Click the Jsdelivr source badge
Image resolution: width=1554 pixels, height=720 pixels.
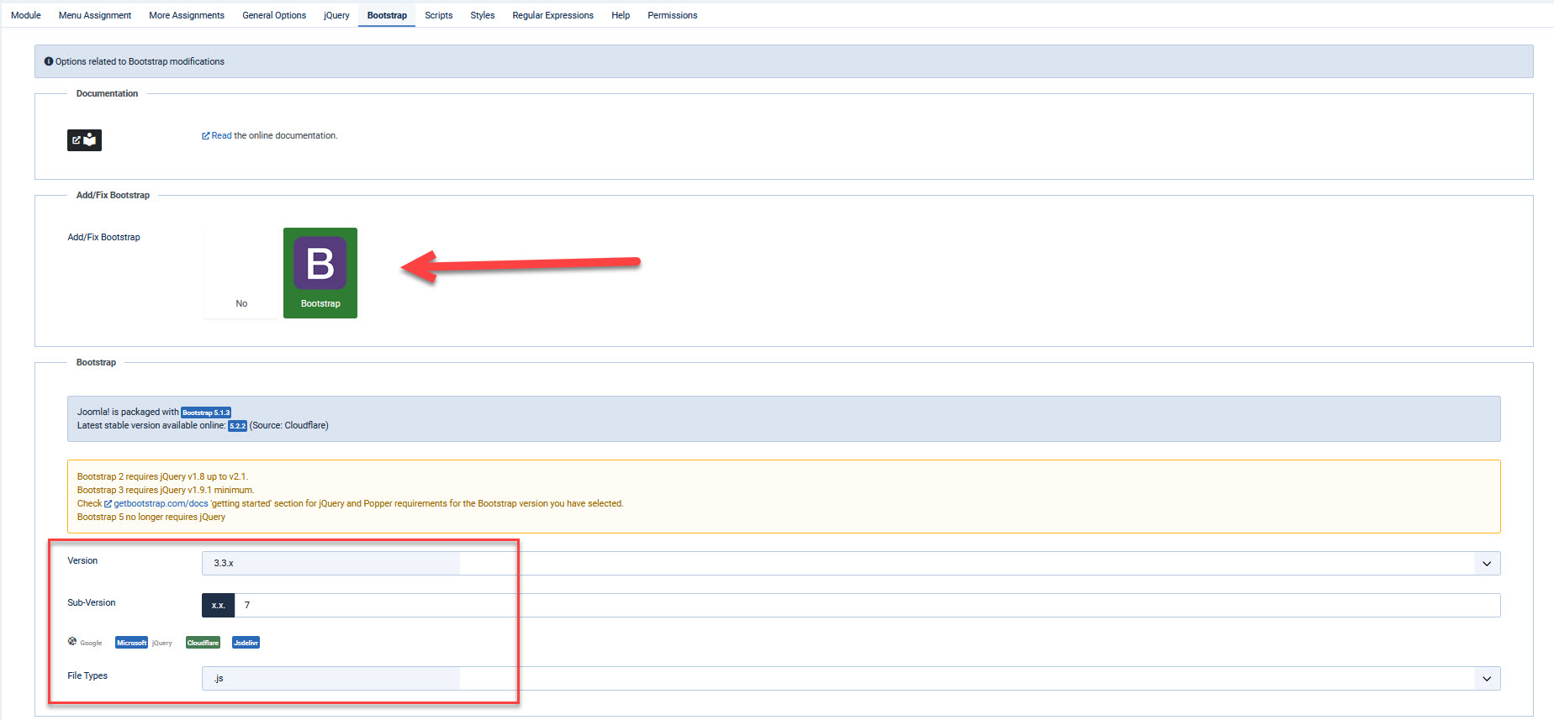tap(246, 643)
